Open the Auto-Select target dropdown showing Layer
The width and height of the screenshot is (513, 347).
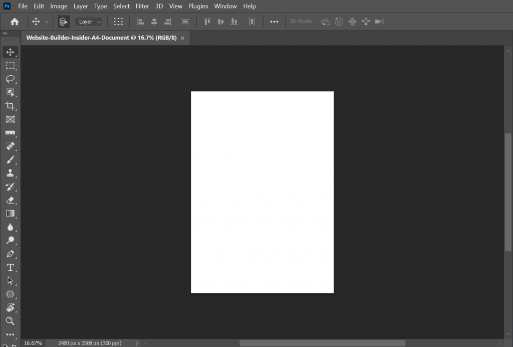pyautogui.click(x=89, y=22)
